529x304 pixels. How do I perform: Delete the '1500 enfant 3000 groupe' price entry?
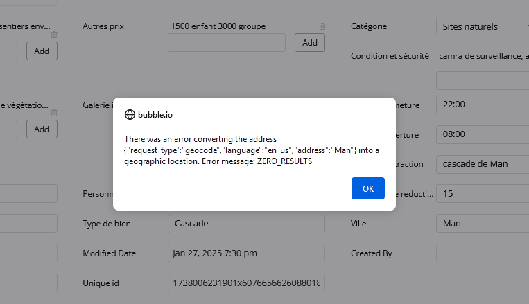pos(322,26)
